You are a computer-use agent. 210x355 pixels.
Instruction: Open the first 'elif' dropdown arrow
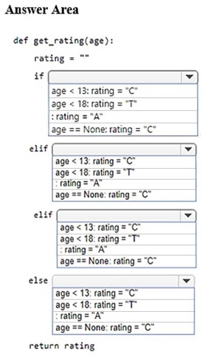[x=188, y=149]
